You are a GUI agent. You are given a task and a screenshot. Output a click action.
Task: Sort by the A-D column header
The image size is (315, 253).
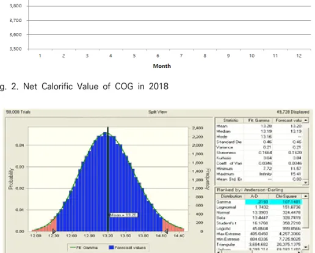point(257,196)
